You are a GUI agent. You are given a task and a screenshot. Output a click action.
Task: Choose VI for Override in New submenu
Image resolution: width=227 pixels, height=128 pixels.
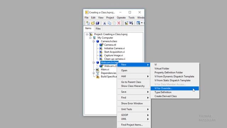(175, 89)
